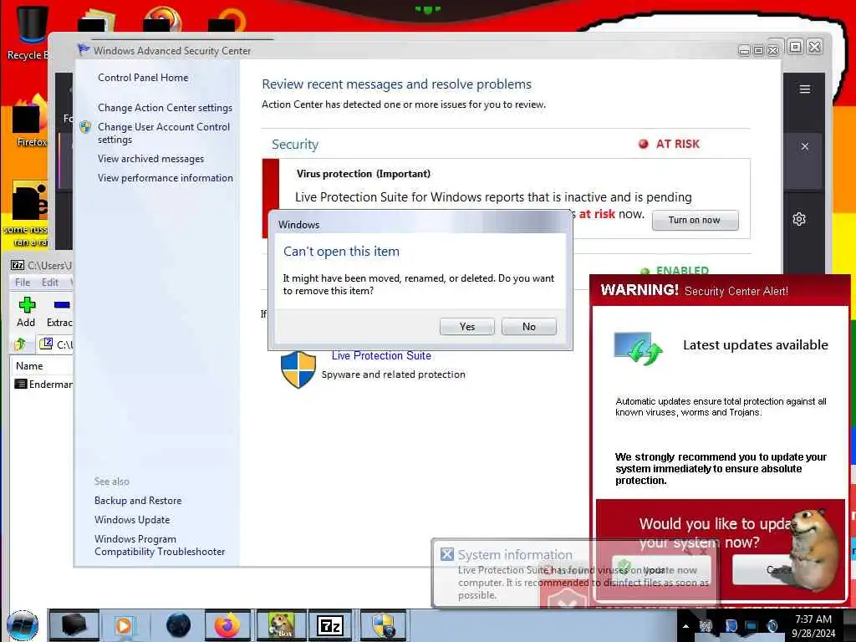Click the UAC shield icon beside User Account Control
856x642 pixels.
[x=85, y=127]
